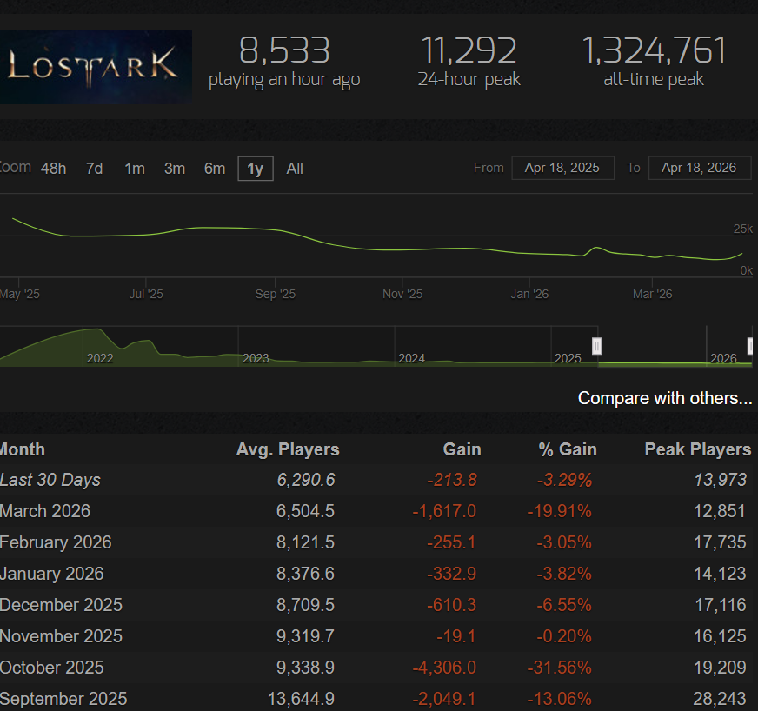
Task: Click percent gain value -0.20%
Action: click(564, 636)
